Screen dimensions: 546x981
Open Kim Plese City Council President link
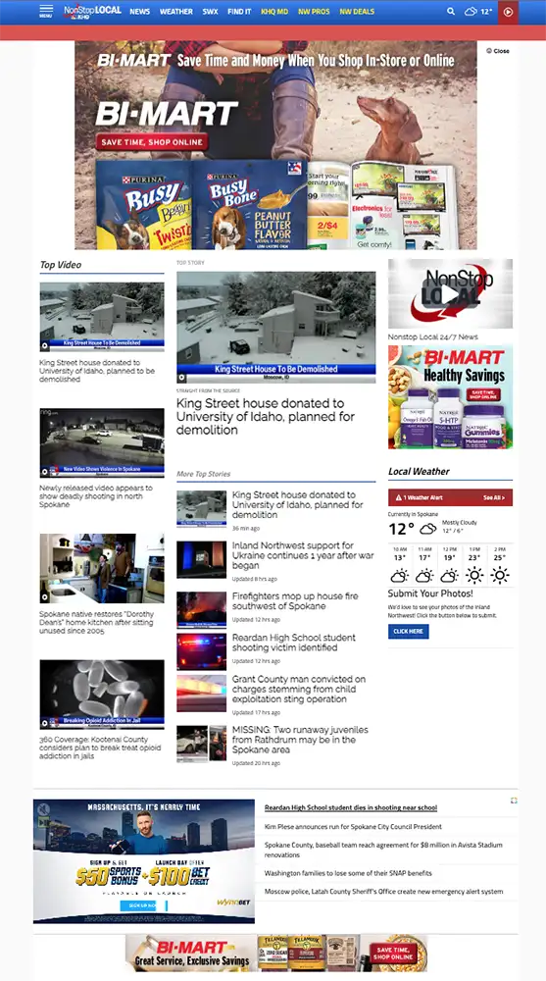[353, 826]
